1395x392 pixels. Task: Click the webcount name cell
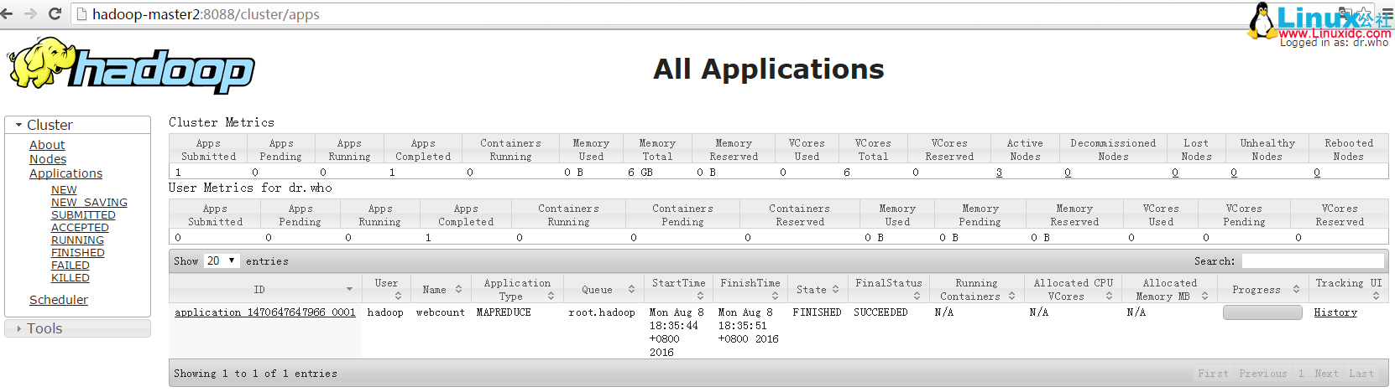point(440,312)
